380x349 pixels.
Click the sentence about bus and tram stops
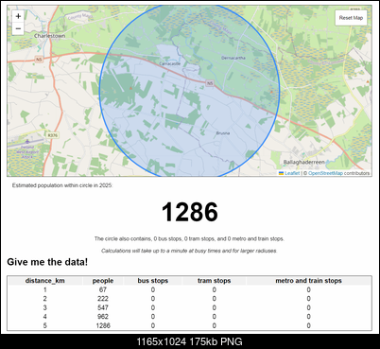[x=189, y=238]
